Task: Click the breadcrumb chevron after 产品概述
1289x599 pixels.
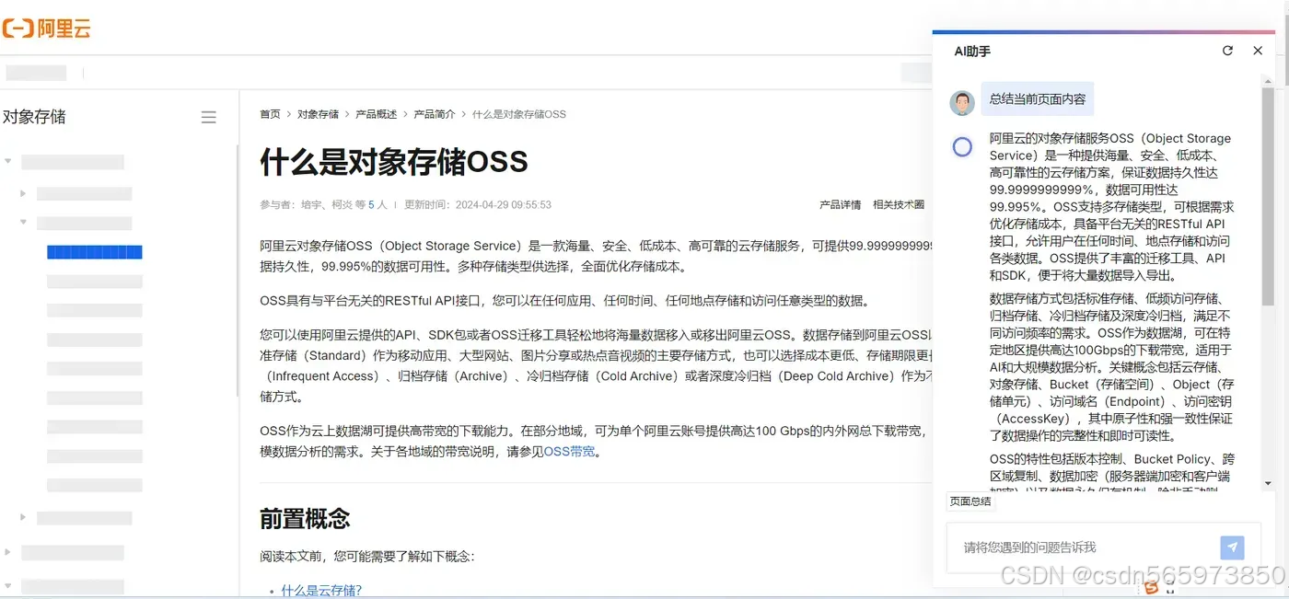Action: 406,114
